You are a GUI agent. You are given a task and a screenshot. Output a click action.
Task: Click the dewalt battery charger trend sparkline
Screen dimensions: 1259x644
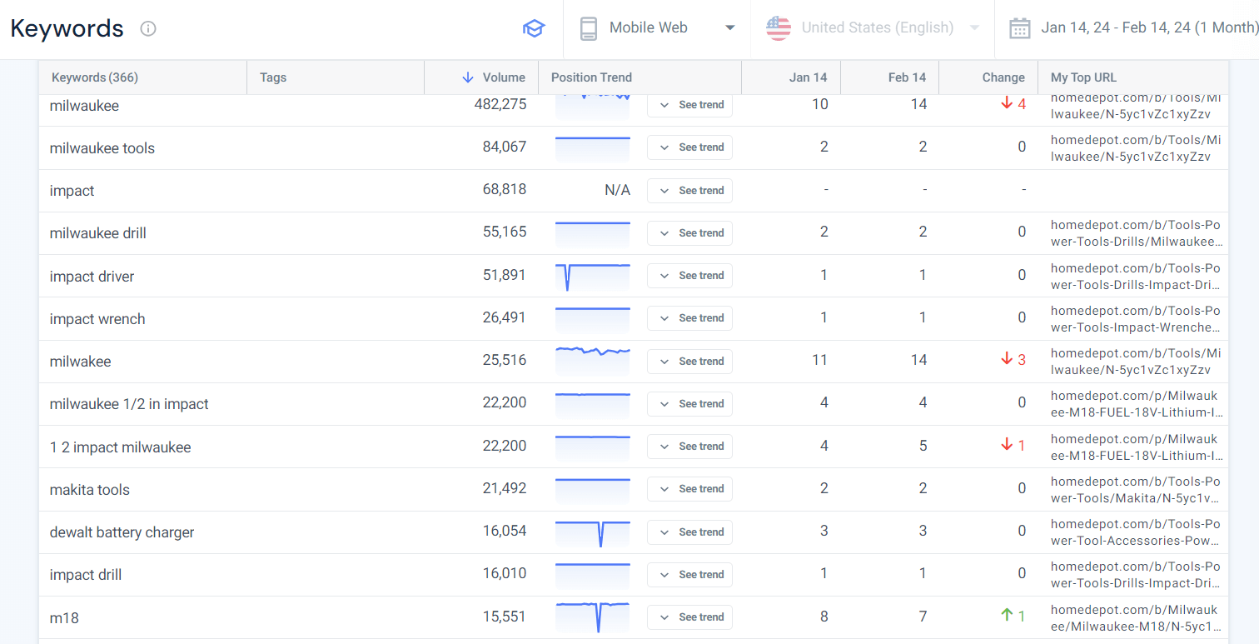tap(593, 533)
